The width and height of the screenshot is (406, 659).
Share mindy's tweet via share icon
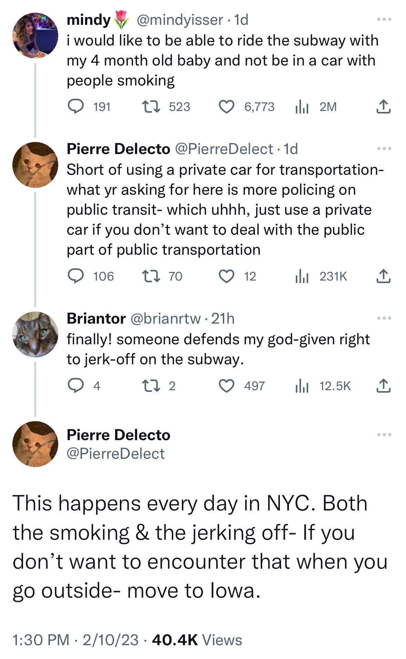coord(383,107)
